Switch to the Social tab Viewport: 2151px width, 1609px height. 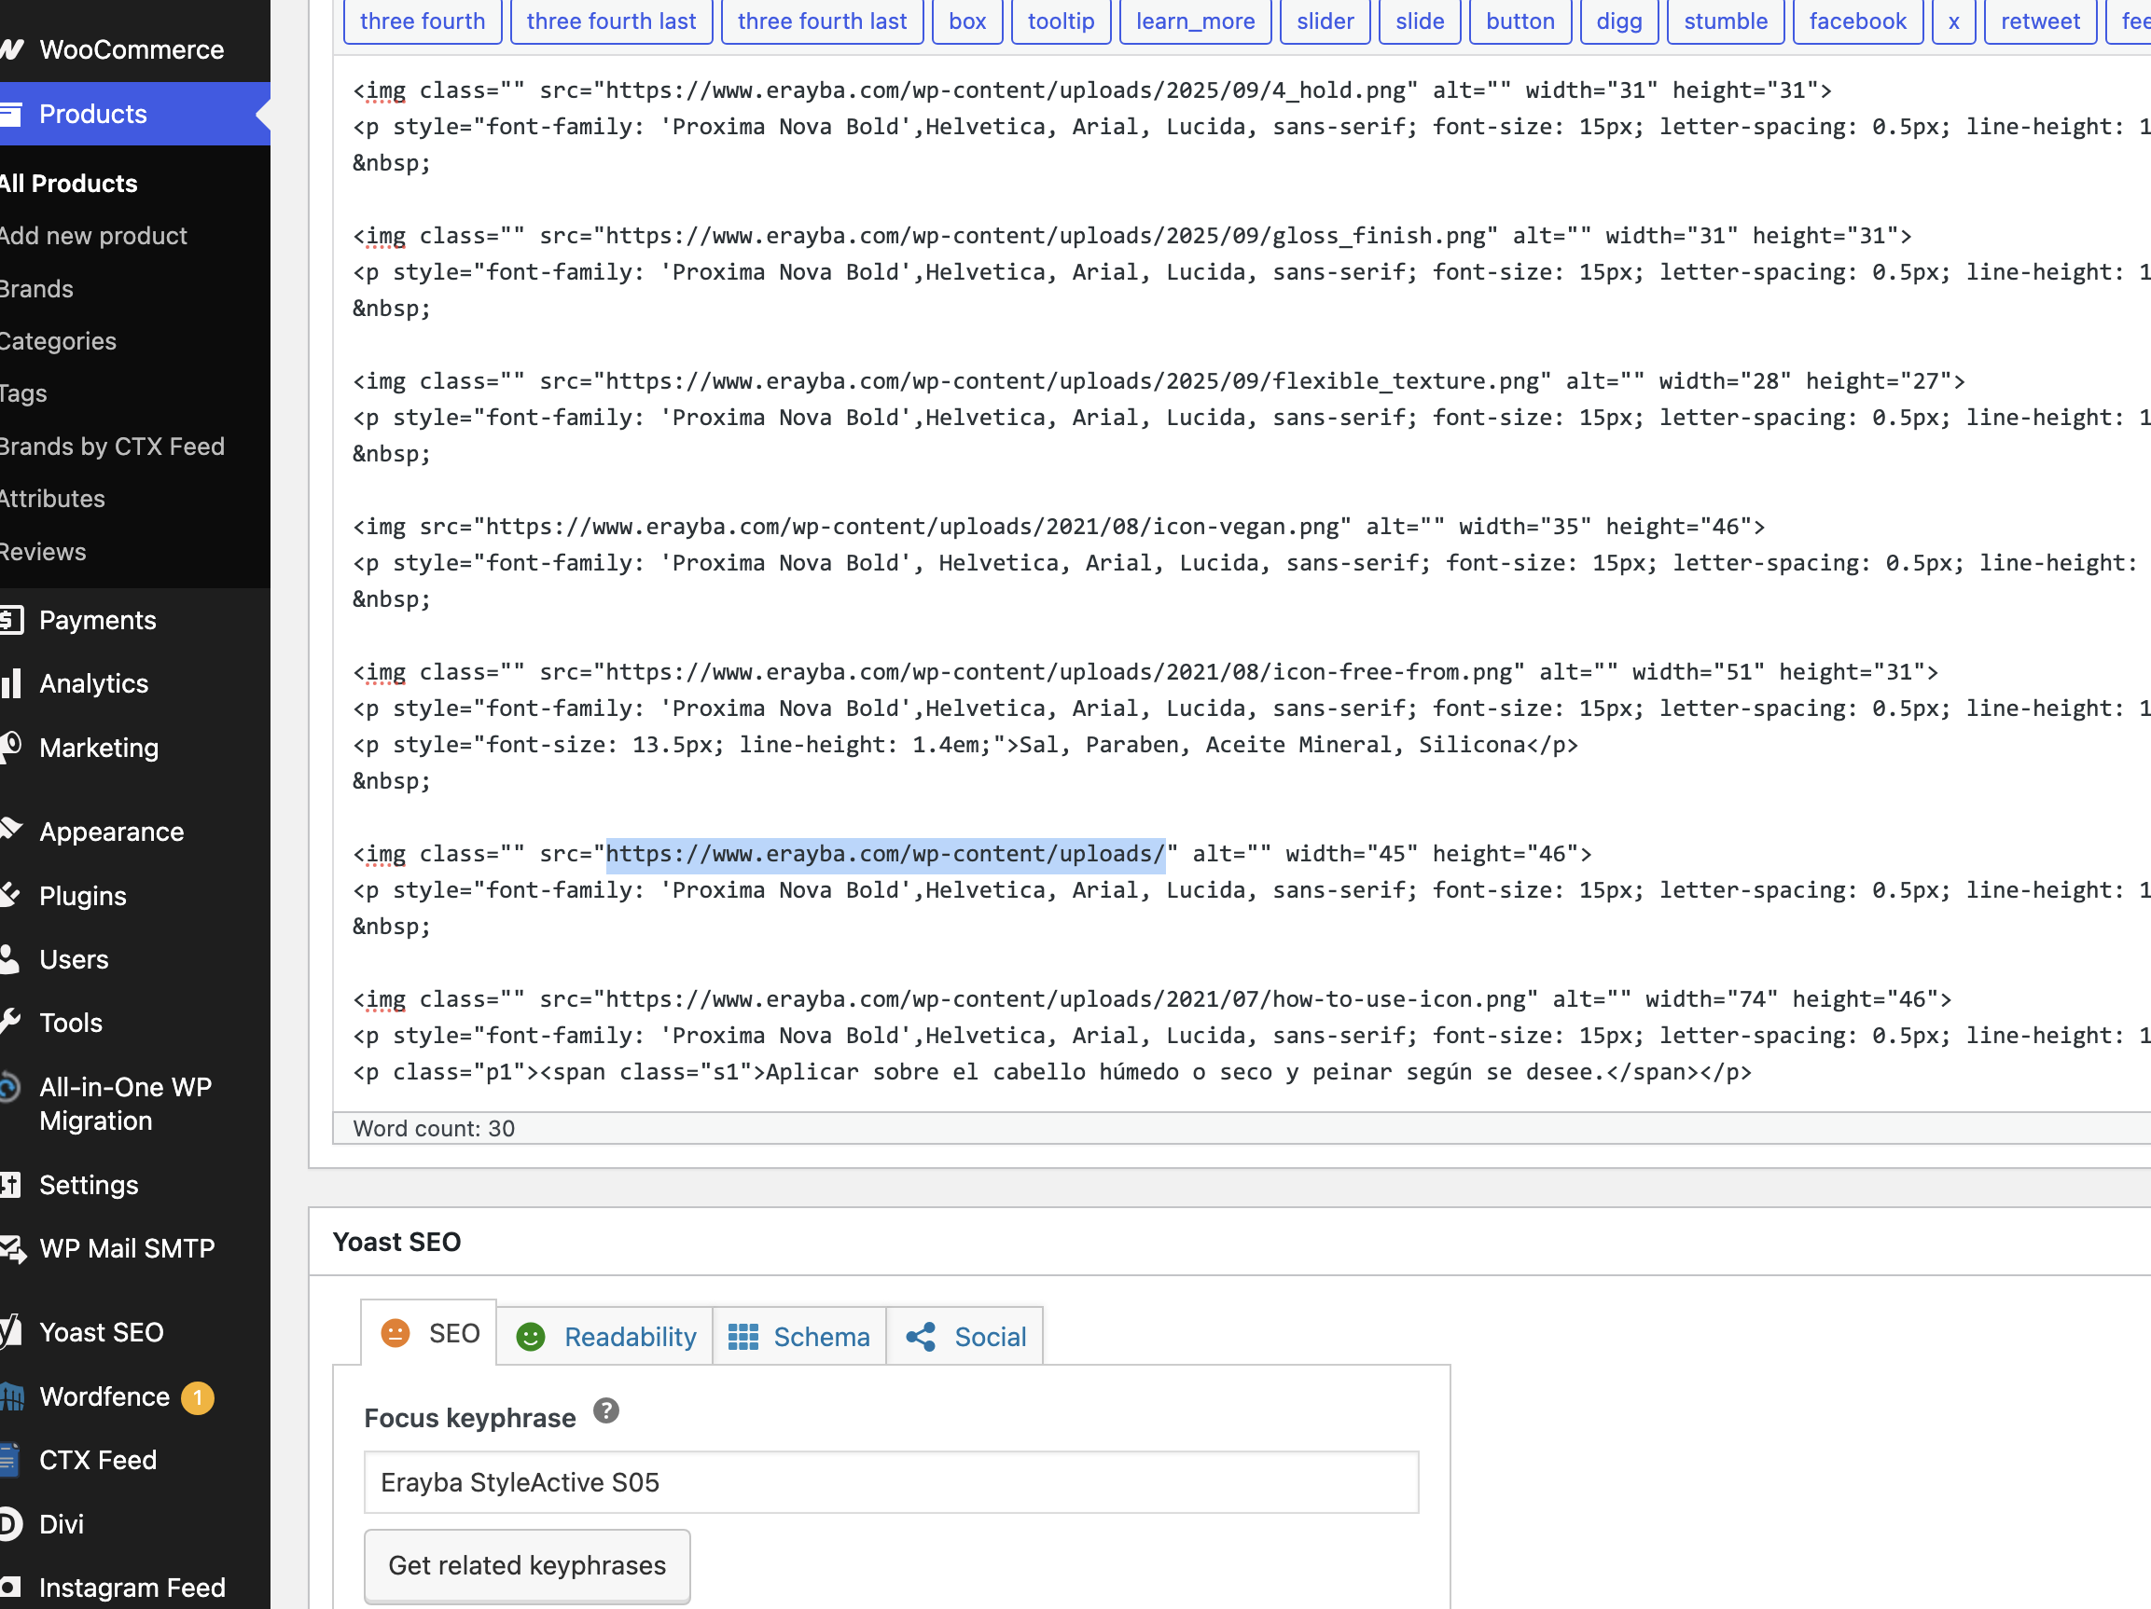[964, 1337]
